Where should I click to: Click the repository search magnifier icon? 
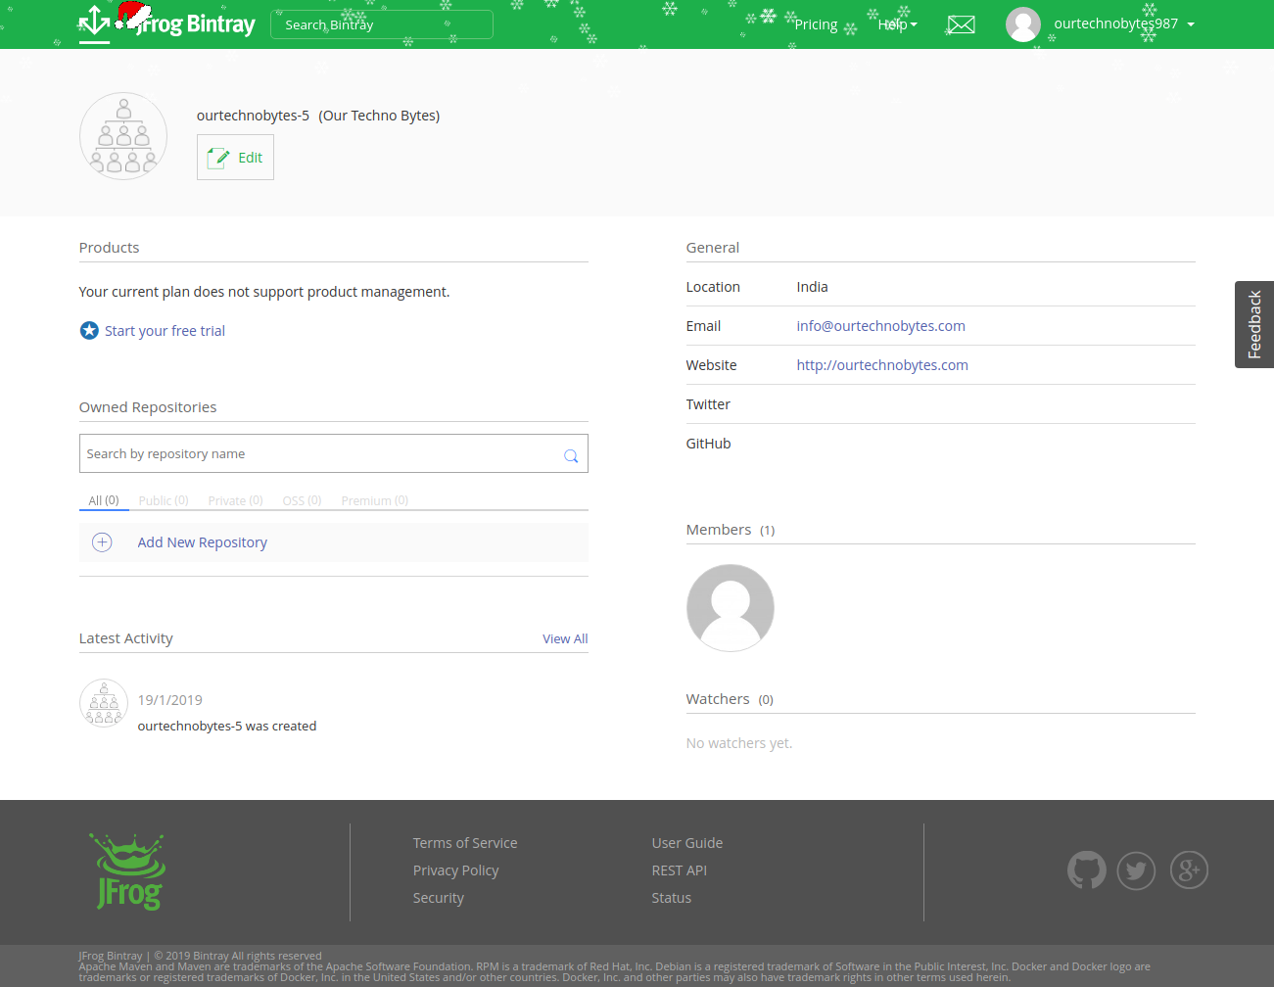[571, 455]
